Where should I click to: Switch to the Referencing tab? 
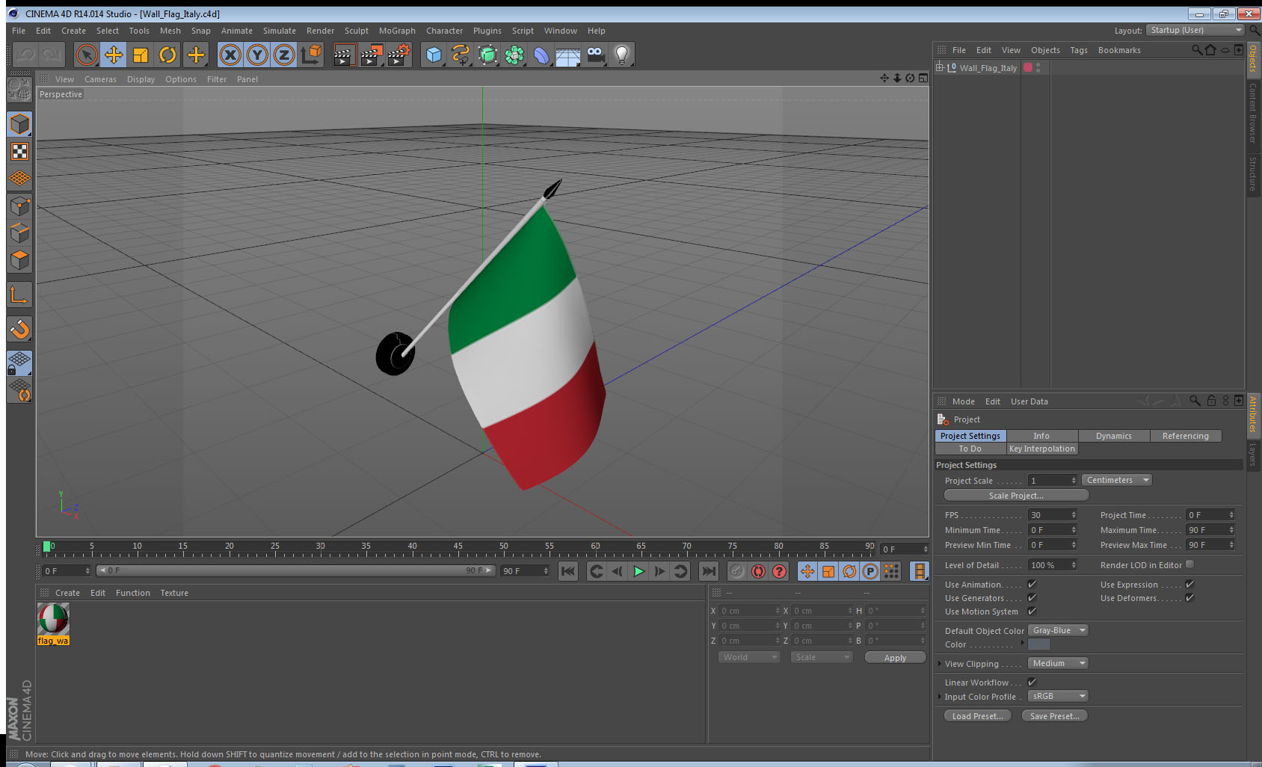pyautogui.click(x=1185, y=436)
